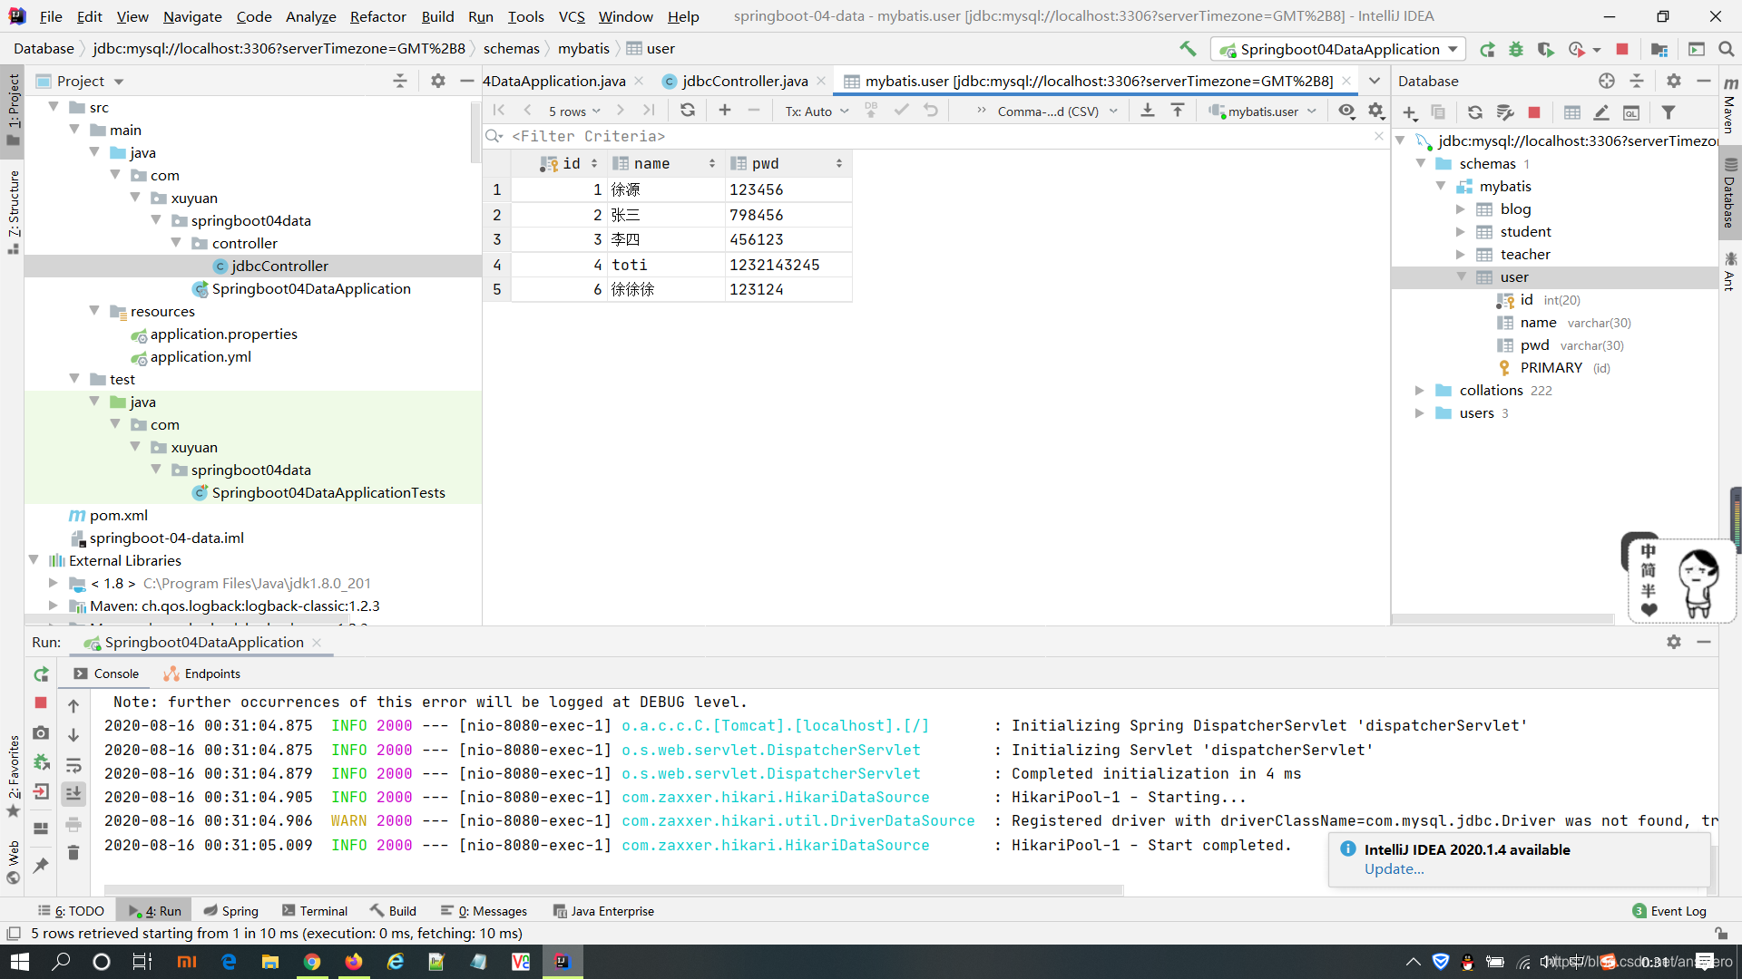Stop the running application in the top toolbar
1742x979 pixels.
(1622, 49)
